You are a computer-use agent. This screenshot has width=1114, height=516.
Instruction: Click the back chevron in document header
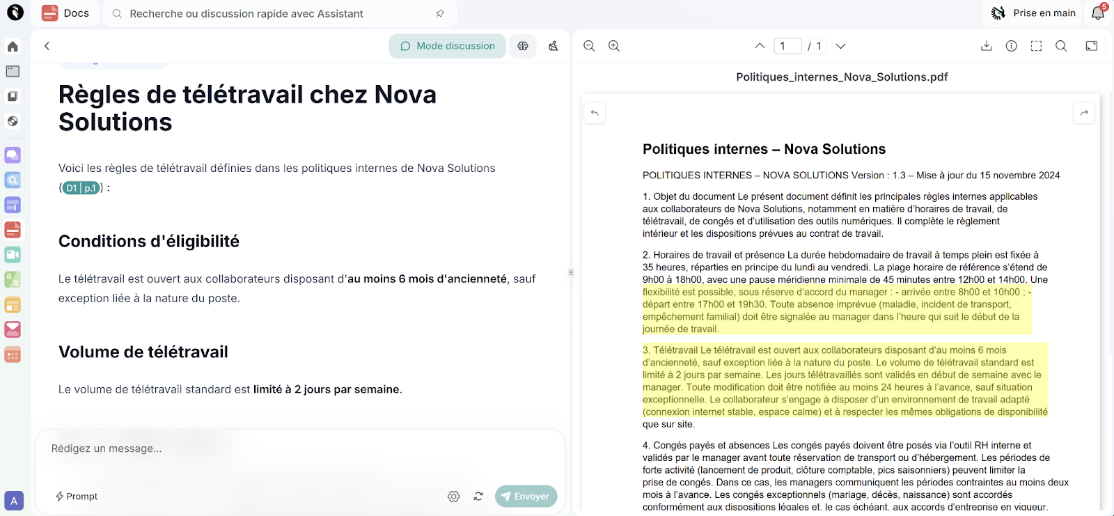point(47,46)
